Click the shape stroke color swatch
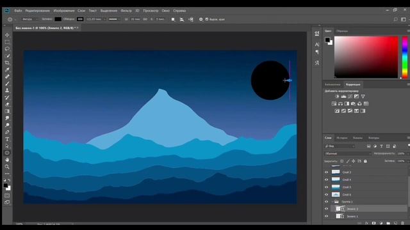Image resolution: width=410 pixels, height=230 pixels. pos(80,19)
